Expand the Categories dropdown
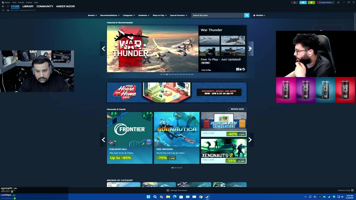356x200 pixels. coord(129,15)
